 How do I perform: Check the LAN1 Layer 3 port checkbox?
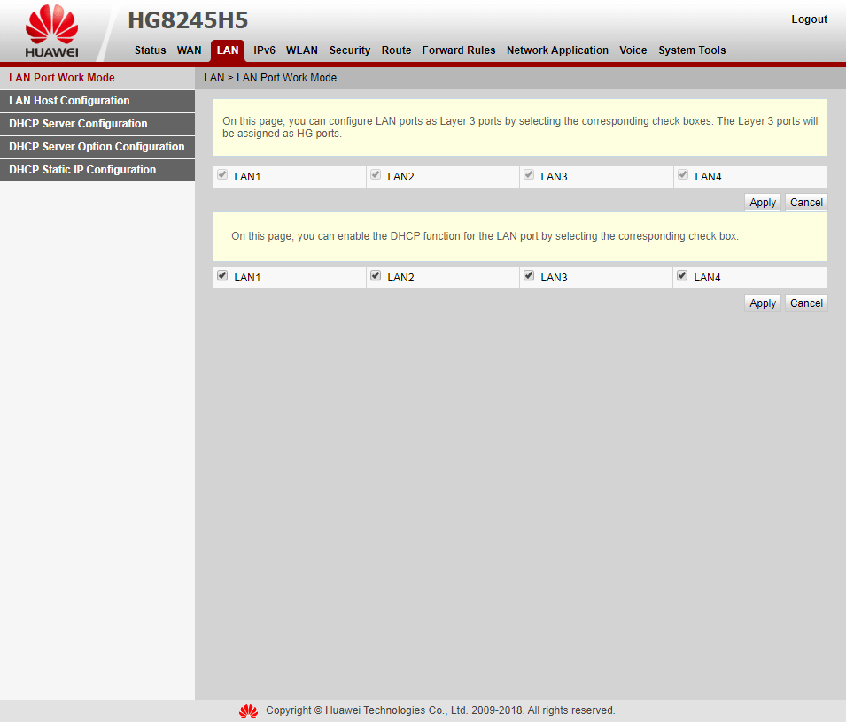point(221,174)
